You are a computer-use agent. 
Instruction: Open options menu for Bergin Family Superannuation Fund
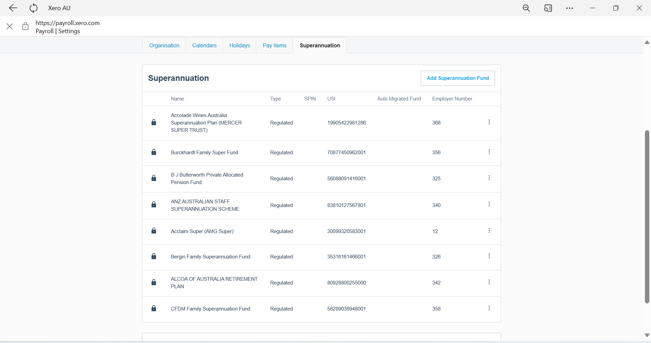[x=489, y=256]
